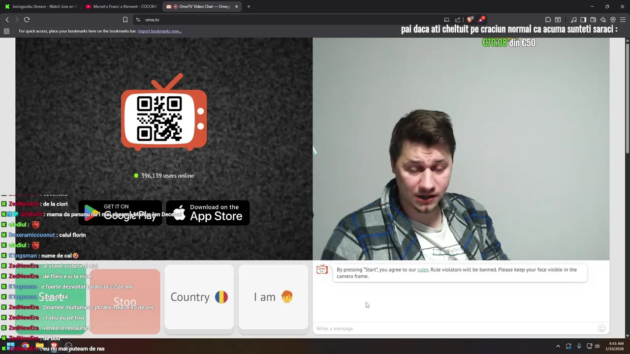Open Google Chrome from the taskbar
This screenshot has height=354, width=630.
(x=25, y=346)
